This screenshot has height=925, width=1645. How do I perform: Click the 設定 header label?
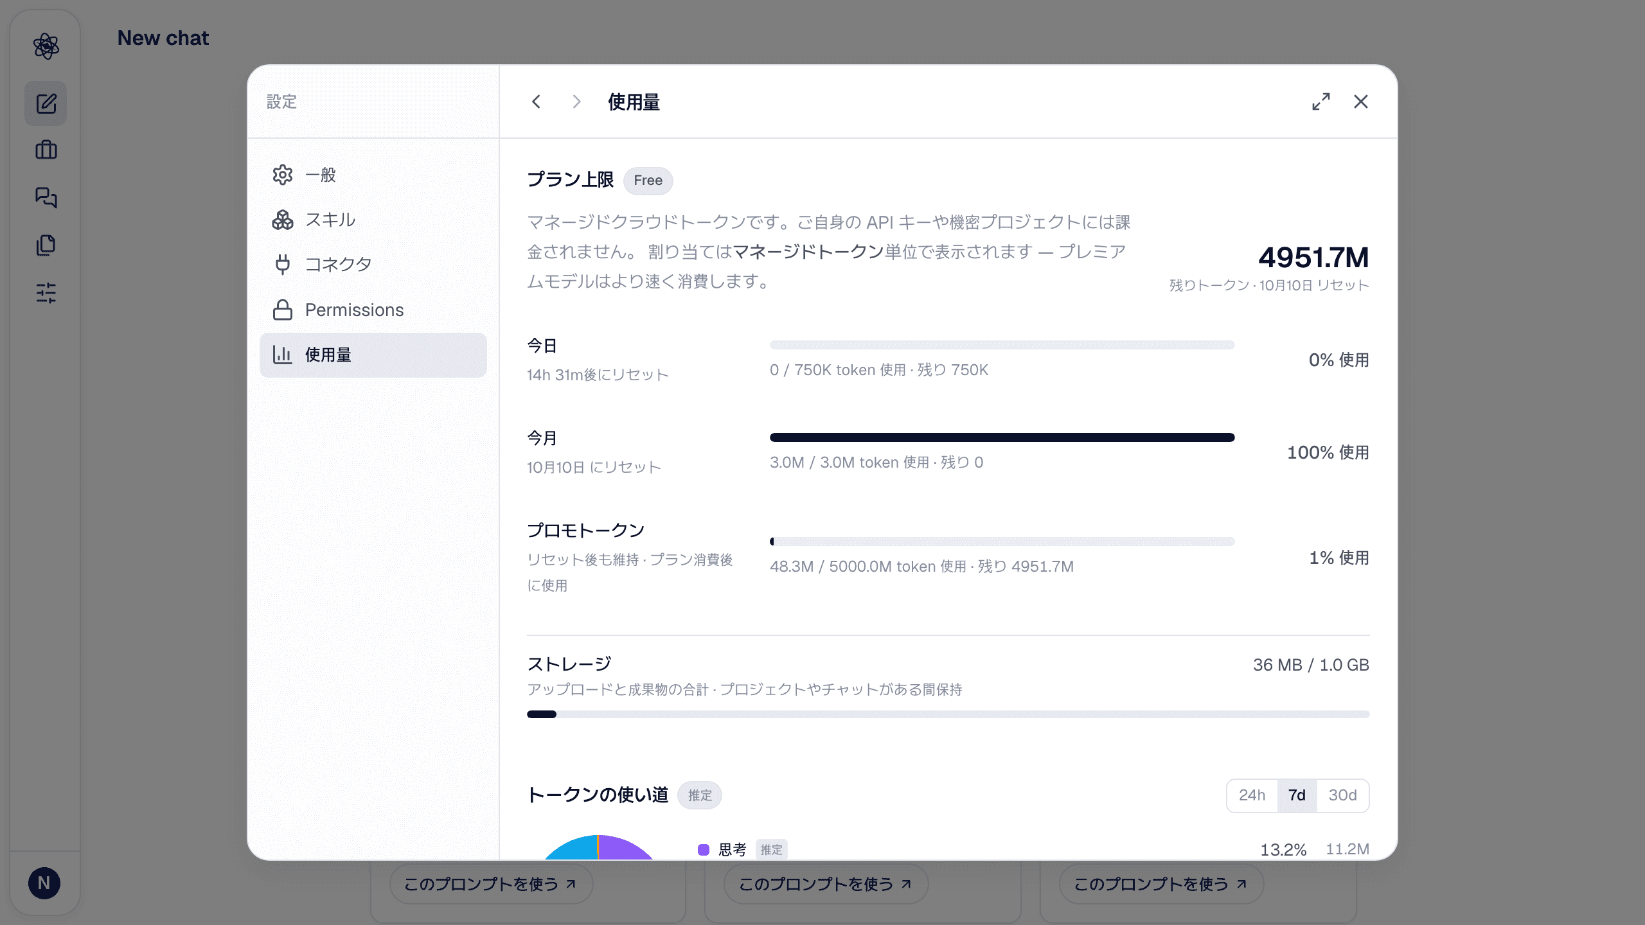point(281,101)
